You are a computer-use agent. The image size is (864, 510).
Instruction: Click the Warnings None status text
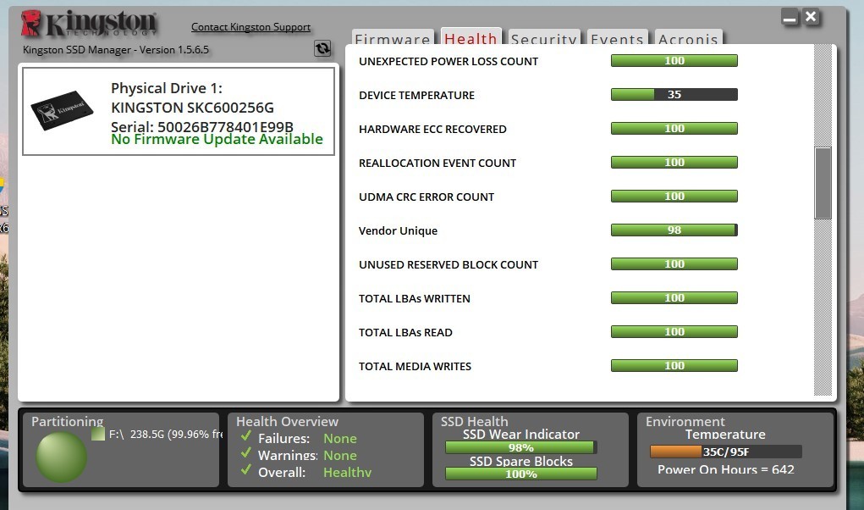coord(340,456)
